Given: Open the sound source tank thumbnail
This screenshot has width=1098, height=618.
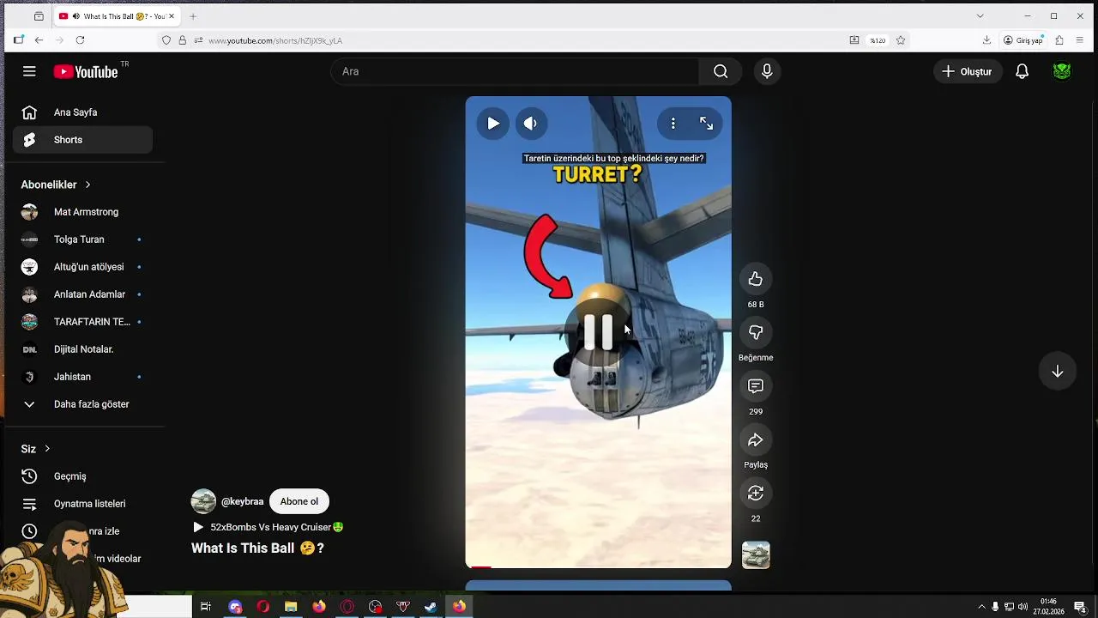Looking at the screenshot, I should pyautogui.click(x=756, y=555).
